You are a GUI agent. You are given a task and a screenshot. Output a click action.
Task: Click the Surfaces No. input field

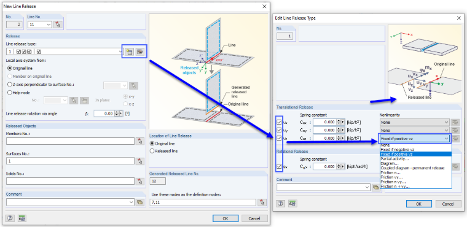click(x=70, y=161)
